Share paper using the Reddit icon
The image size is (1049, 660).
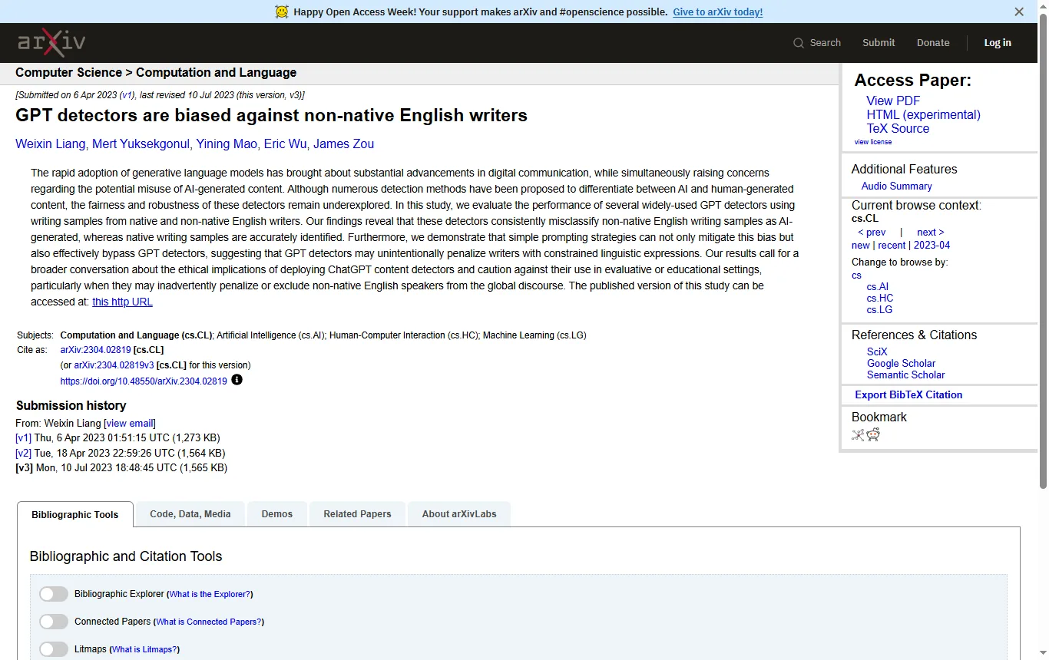873,435
